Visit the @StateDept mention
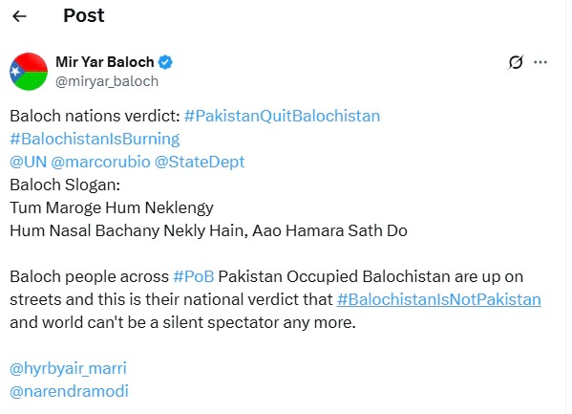This screenshot has height=414, width=572. pos(200,162)
